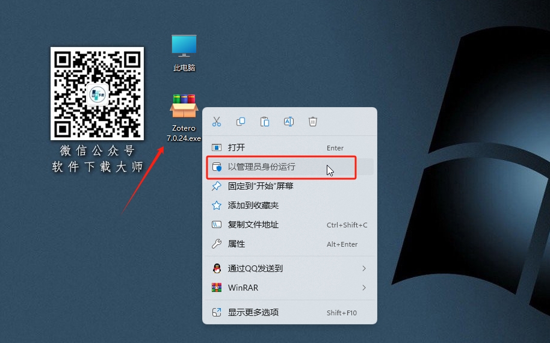Choose 添加到收藏夹 from the menu
This screenshot has height=343, width=550.
[x=289, y=206]
